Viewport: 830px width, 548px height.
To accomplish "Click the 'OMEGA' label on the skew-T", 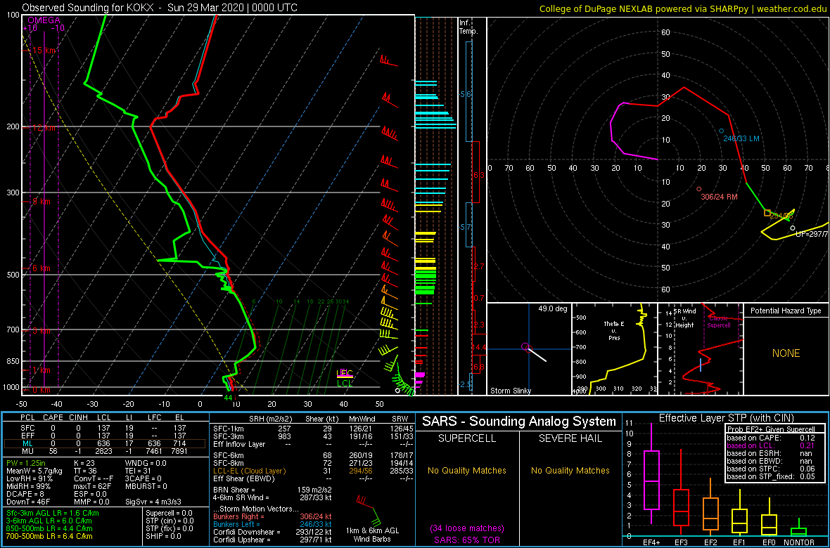I will (43, 20).
